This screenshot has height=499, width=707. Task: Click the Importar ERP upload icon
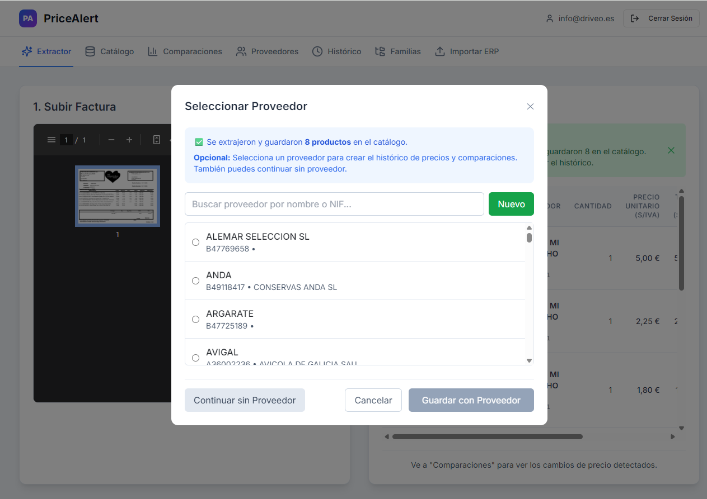[440, 51]
